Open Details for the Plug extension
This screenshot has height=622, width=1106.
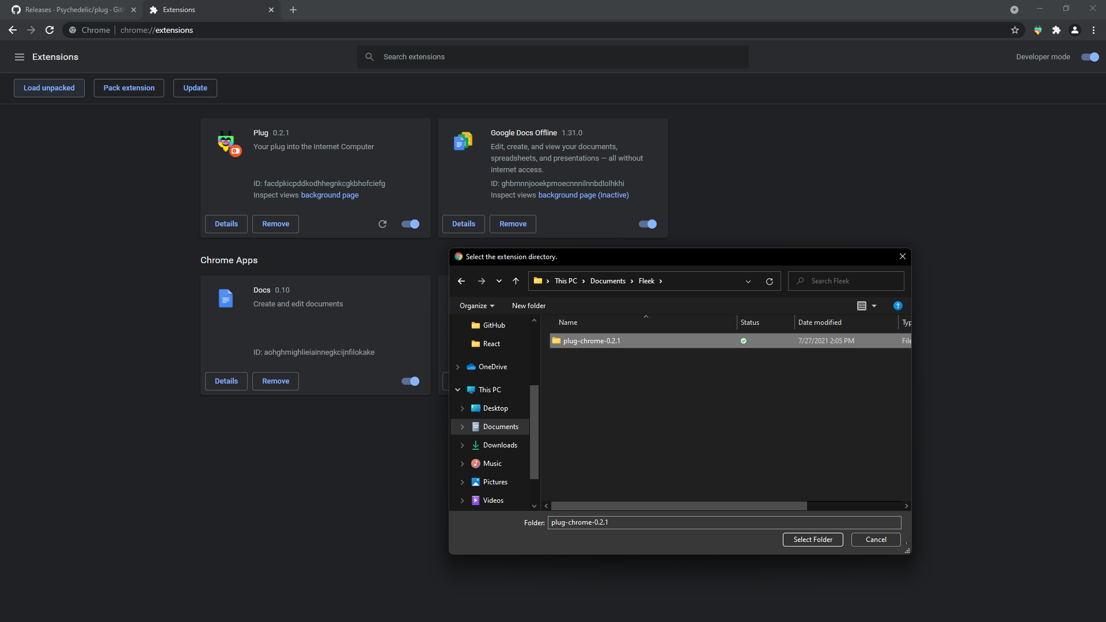(226, 224)
